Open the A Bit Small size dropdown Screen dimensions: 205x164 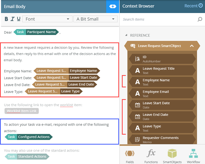coord(95,19)
